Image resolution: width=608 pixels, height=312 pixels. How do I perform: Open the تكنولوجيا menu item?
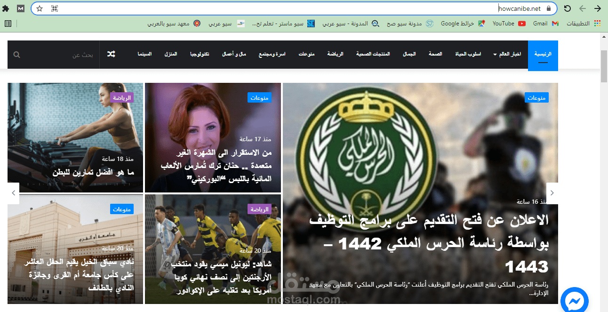click(200, 54)
